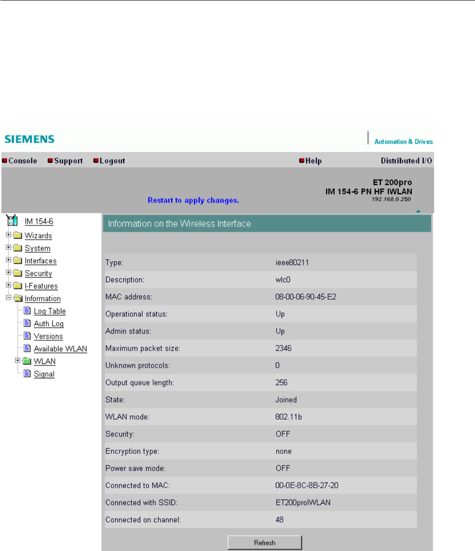Image resolution: width=475 pixels, height=551 pixels.
Task: Expand the Interfaces tree node
Action: tap(9, 260)
